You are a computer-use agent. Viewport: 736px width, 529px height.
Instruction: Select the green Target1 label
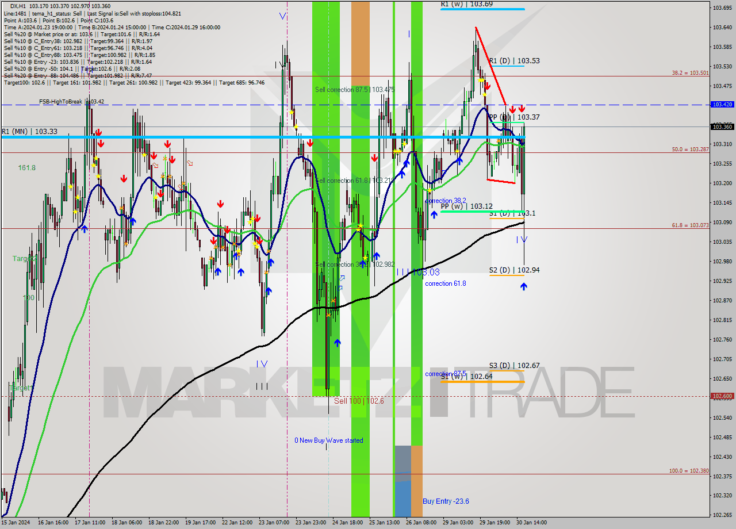(21, 388)
